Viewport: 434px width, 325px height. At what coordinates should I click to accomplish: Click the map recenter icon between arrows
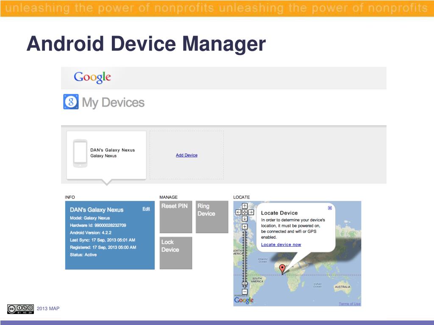point(245,212)
